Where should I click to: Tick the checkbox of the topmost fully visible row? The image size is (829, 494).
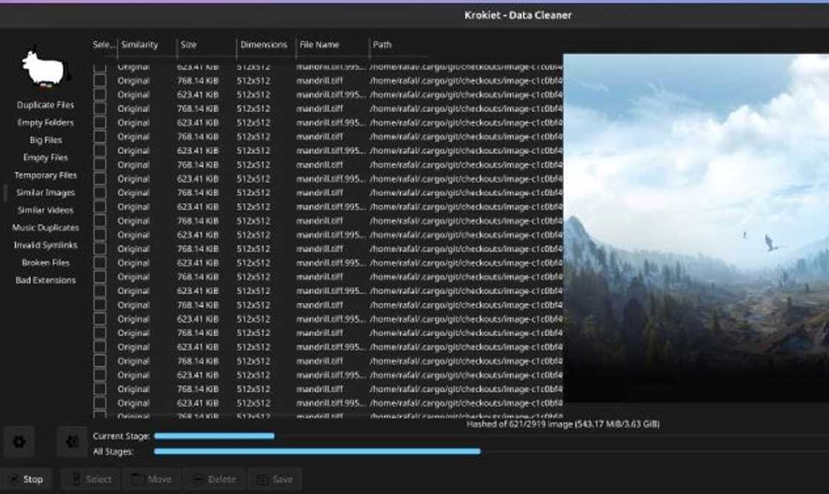(99, 81)
